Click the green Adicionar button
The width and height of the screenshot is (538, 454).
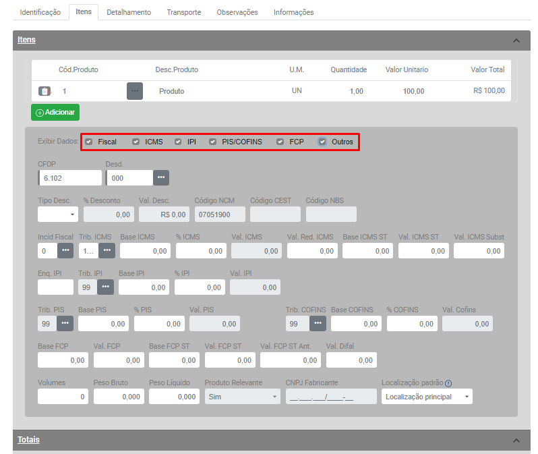[x=55, y=112]
